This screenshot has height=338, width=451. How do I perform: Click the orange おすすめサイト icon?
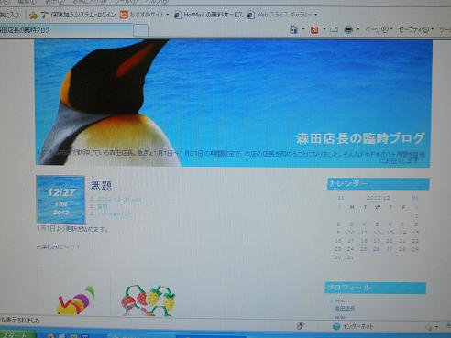click(124, 15)
